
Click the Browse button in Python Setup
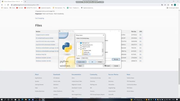(116, 59)
